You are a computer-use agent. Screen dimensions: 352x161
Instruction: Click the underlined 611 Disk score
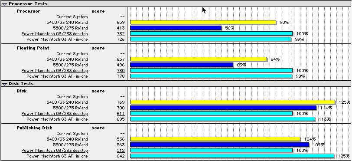click(x=121, y=114)
